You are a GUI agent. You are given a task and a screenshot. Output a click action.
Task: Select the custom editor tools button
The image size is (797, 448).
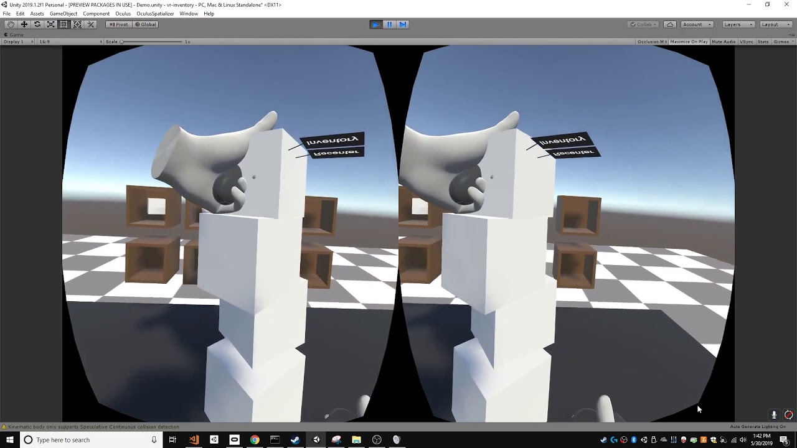click(x=90, y=24)
